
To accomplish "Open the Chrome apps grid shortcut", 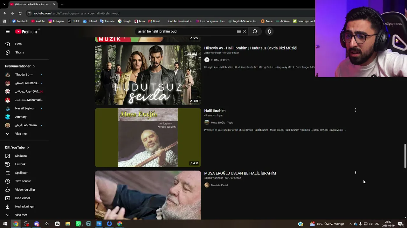I will pyautogui.click(x=4, y=21).
